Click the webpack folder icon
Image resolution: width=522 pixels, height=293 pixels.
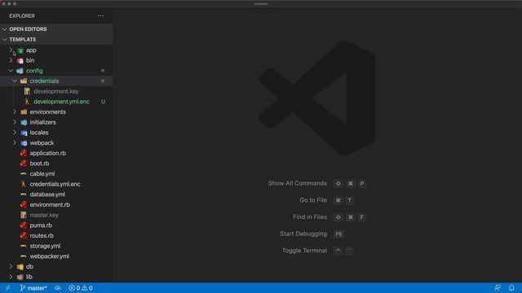click(24, 143)
